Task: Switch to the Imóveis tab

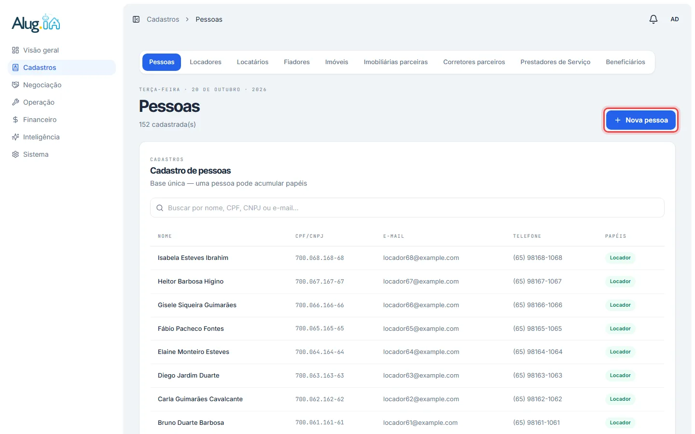Action: pyautogui.click(x=337, y=62)
